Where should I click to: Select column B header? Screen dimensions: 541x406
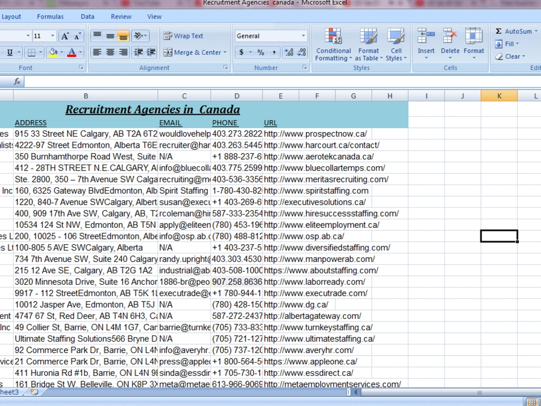tap(85, 96)
